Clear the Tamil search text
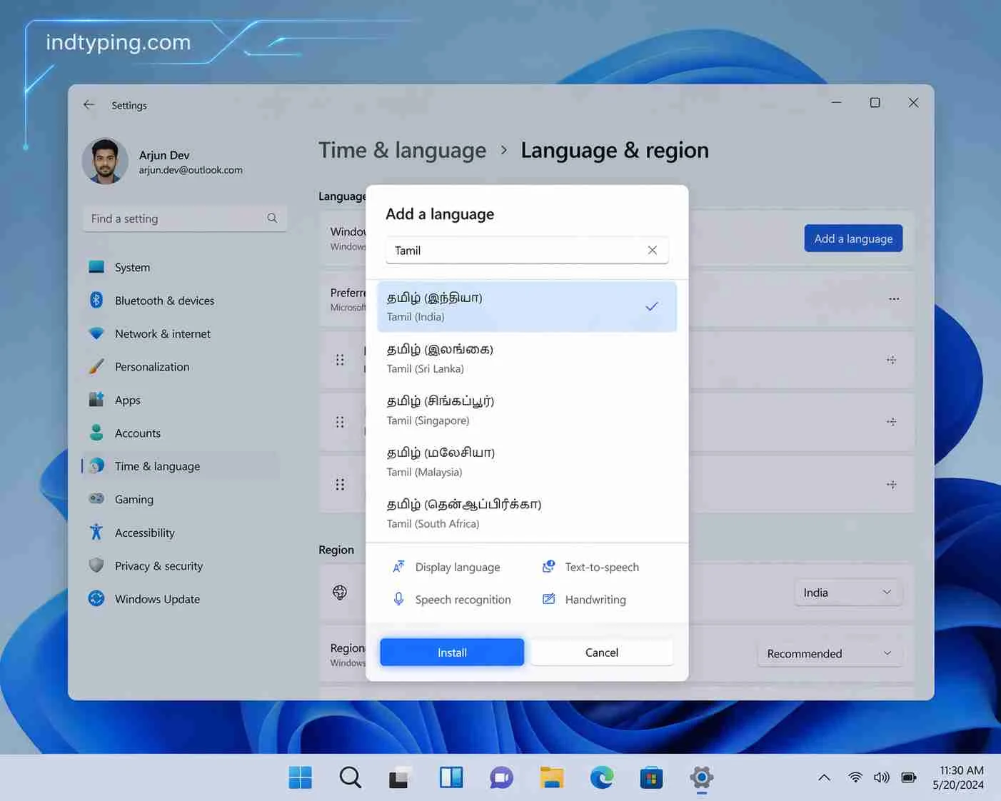The width and height of the screenshot is (1001, 801). [652, 250]
